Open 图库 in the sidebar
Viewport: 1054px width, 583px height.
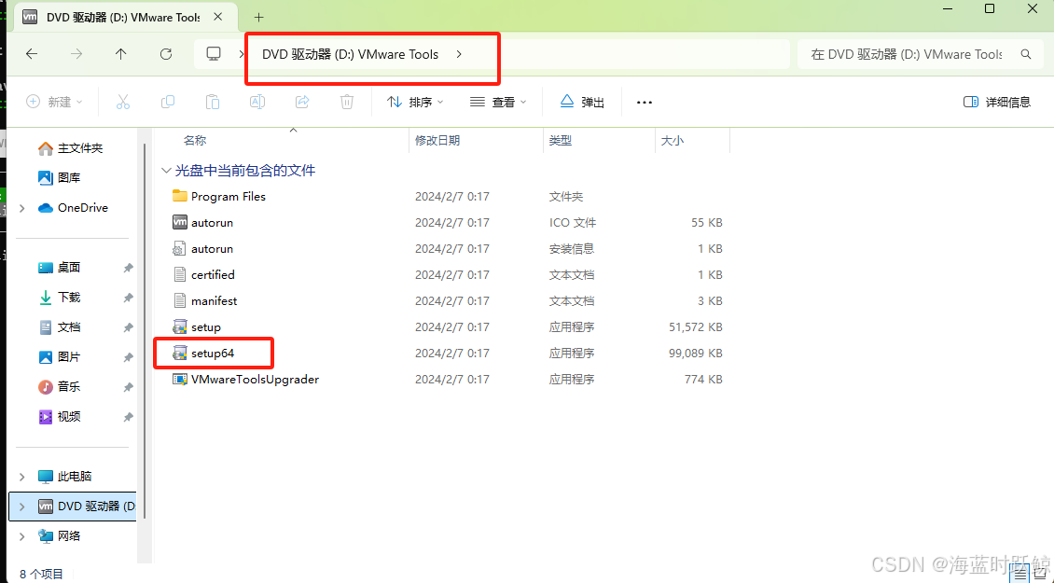[x=59, y=177]
